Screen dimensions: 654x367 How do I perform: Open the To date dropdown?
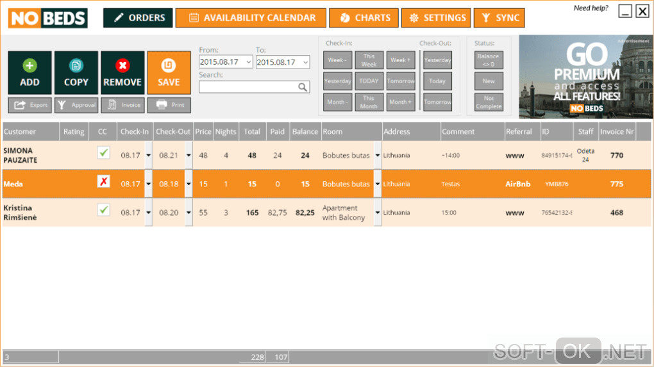(x=305, y=62)
